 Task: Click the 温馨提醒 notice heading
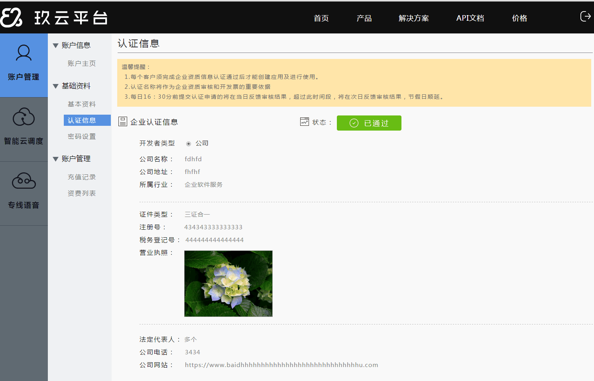click(x=136, y=67)
